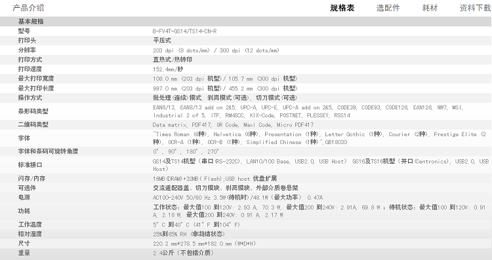This screenshot has height=260, width=492.
Task: Click the 直热式/热转印 value
Action: tap(173, 60)
